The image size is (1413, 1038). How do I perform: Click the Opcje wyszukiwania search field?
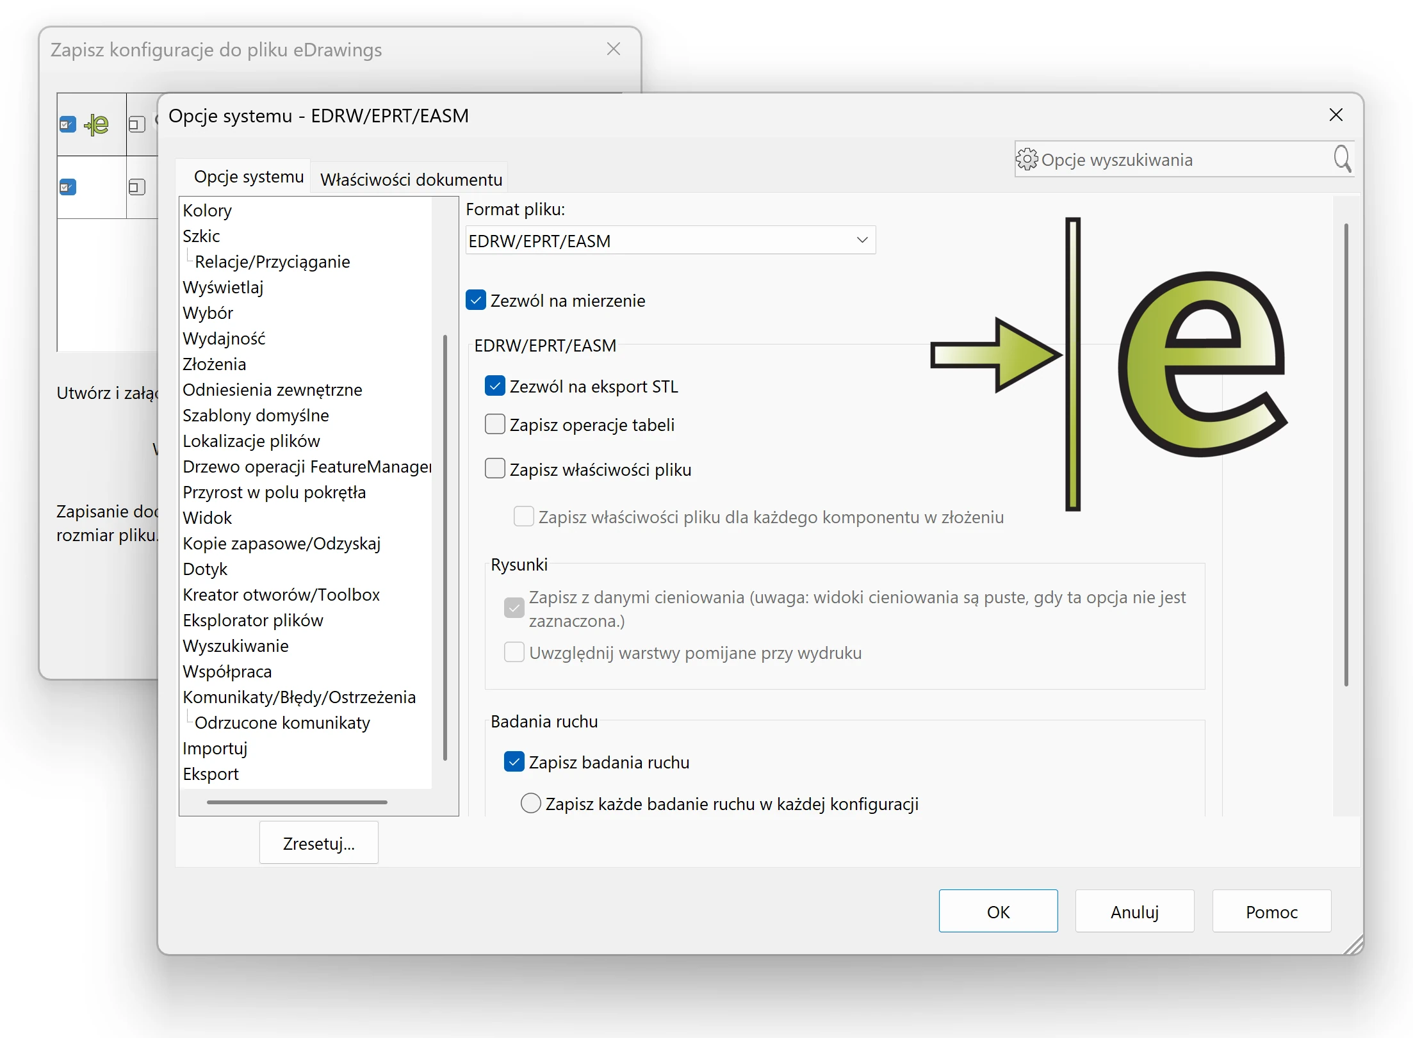point(1184,159)
